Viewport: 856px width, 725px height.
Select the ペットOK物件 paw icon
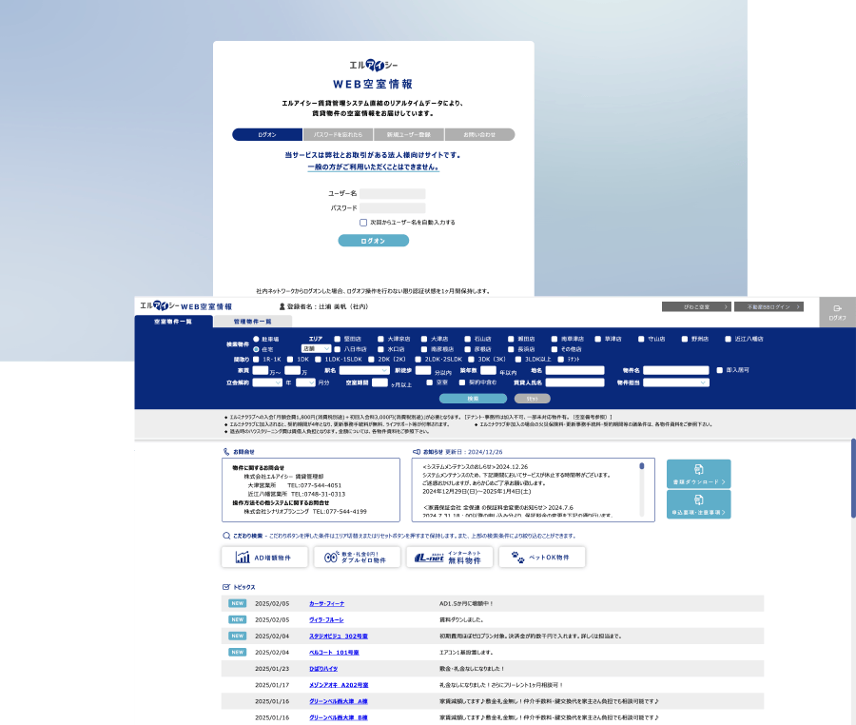tap(517, 558)
